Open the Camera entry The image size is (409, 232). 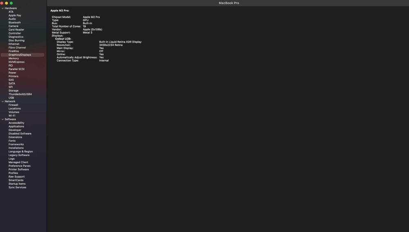click(13, 26)
